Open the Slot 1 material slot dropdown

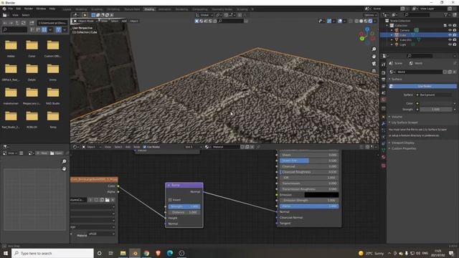pos(193,147)
